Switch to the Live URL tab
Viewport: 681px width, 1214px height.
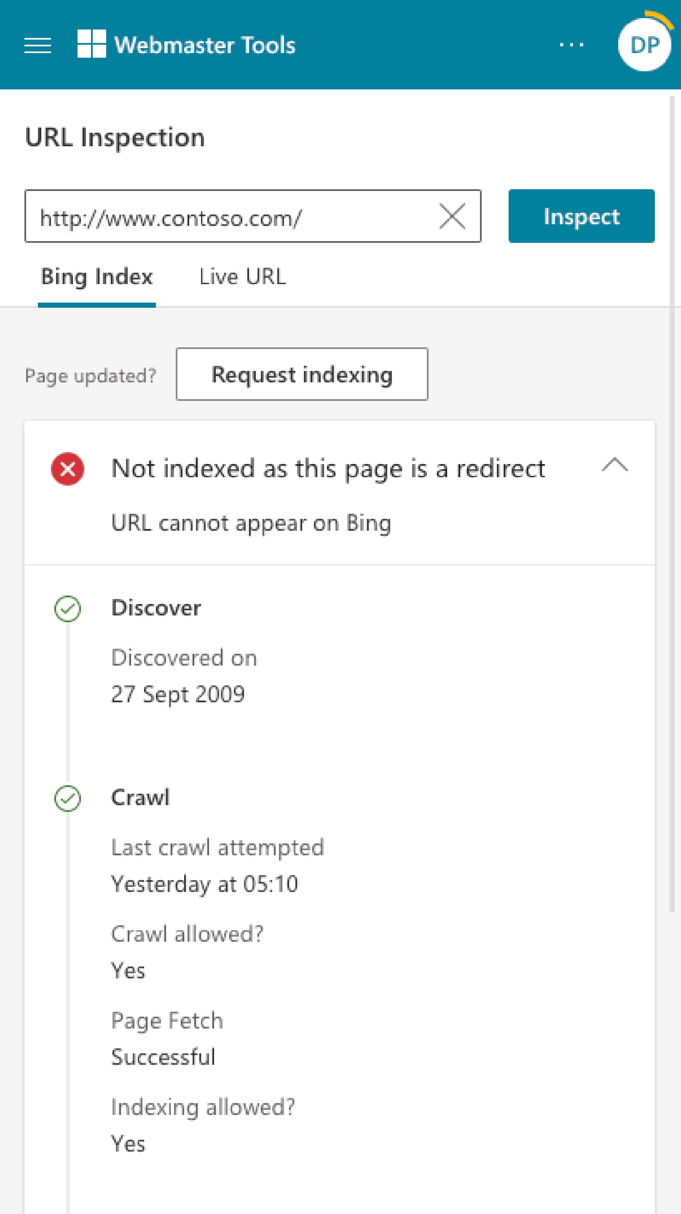tap(242, 277)
